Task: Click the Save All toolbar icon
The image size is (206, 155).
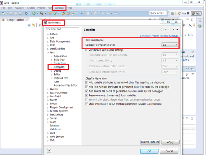Action: (16, 13)
